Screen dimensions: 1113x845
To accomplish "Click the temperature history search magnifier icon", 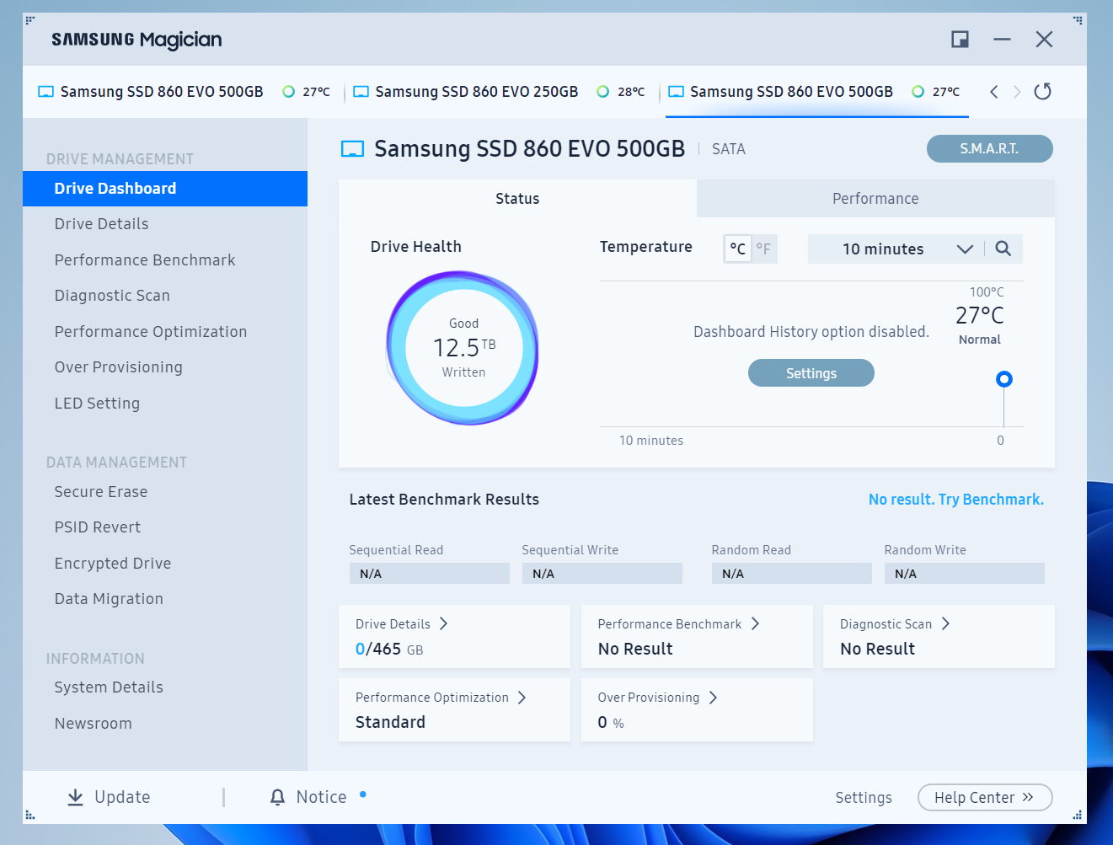I will [1003, 249].
